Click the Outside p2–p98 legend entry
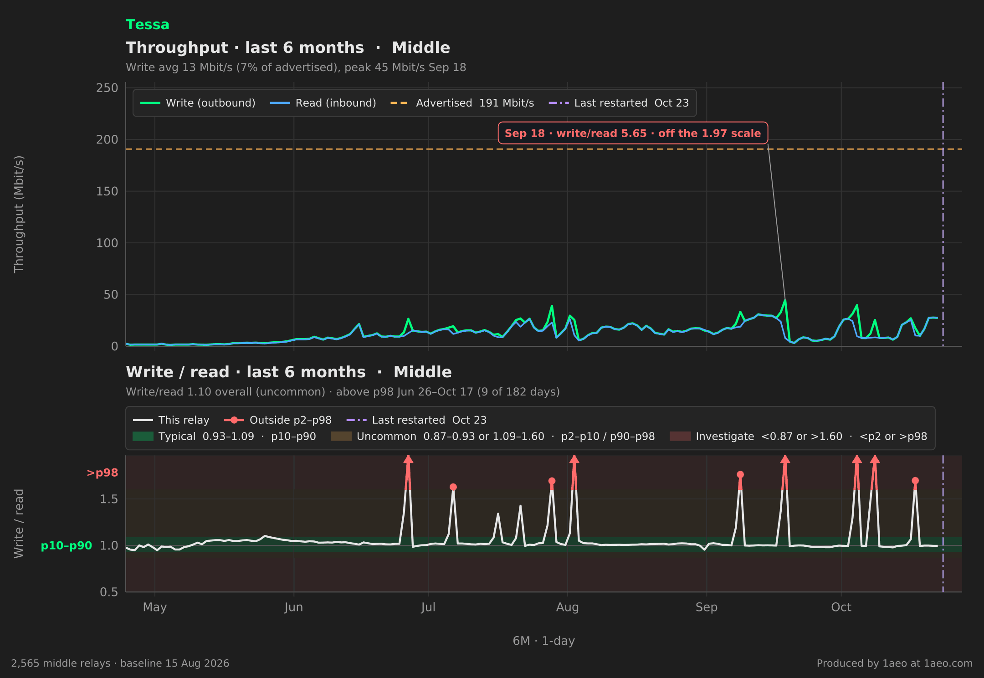Viewport: 984px width, 678px height. (278, 420)
